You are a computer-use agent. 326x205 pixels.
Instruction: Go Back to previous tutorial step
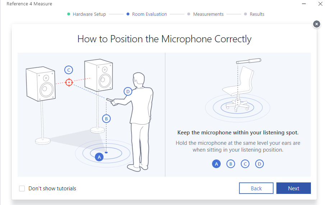[256, 188]
